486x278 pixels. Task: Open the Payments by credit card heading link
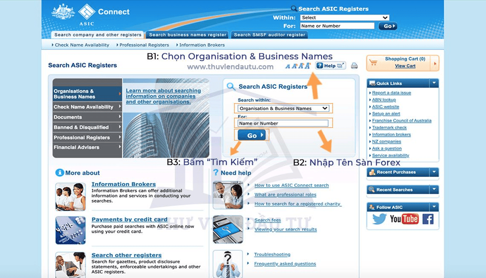129,220
